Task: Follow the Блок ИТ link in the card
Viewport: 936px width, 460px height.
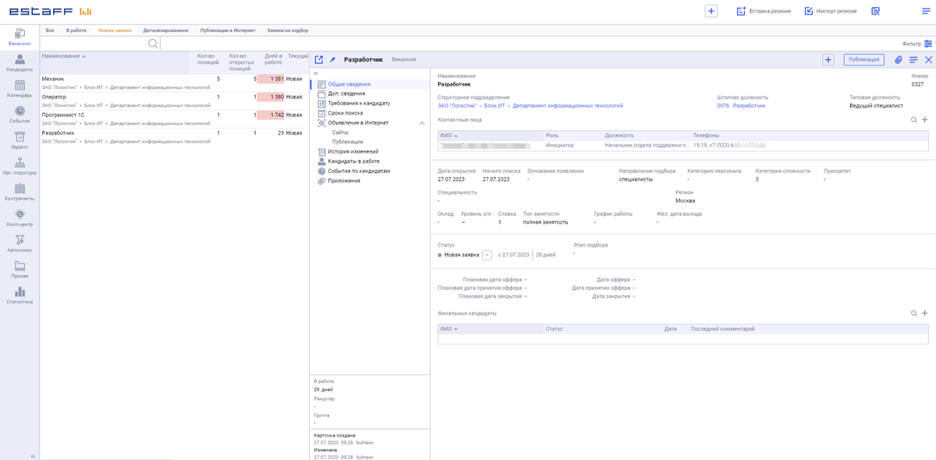Action: coord(495,105)
